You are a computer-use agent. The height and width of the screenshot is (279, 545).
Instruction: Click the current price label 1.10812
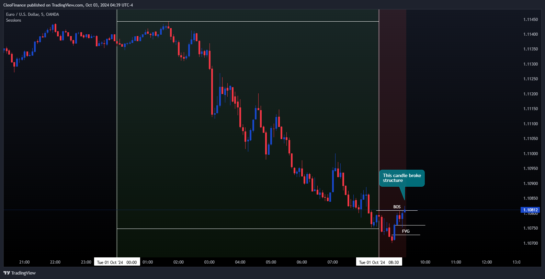tap(530, 210)
